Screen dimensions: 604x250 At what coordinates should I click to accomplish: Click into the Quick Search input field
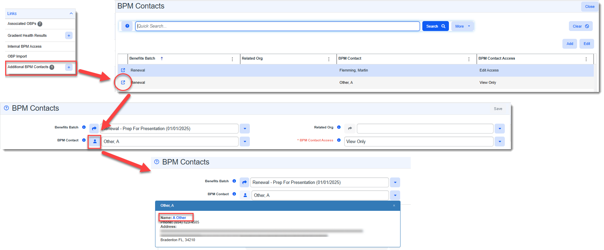pos(277,26)
